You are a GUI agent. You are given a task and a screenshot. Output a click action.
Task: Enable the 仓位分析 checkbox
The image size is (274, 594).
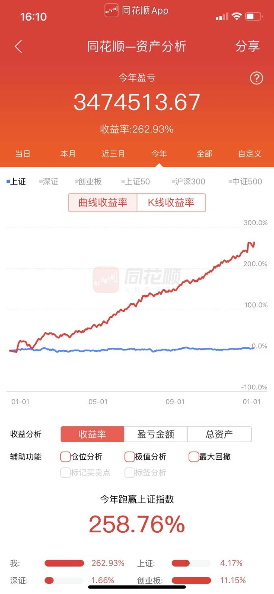66,457
